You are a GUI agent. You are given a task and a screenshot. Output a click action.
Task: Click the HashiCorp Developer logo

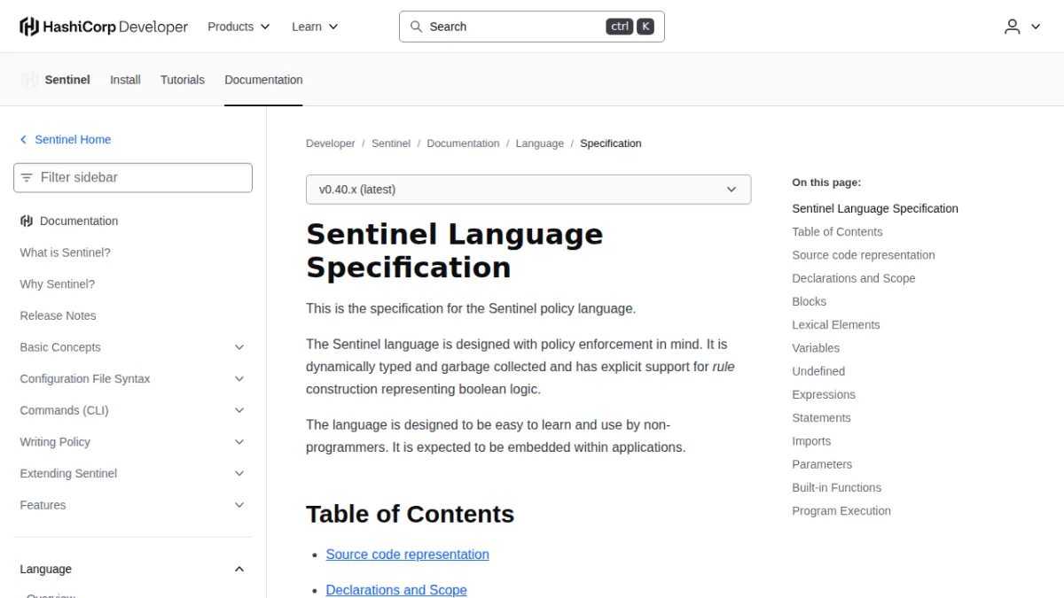[x=104, y=27]
